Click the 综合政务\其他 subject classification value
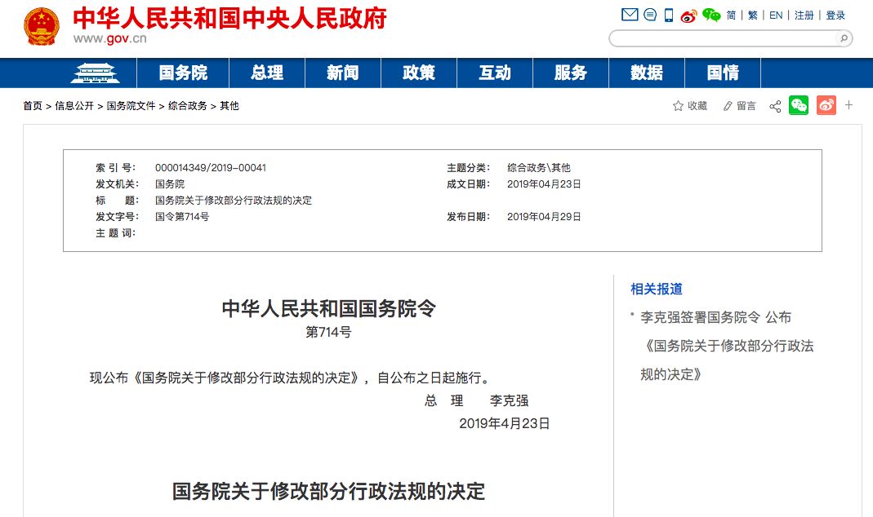Viewport: 873px width, 517px height. pos(538,167)
